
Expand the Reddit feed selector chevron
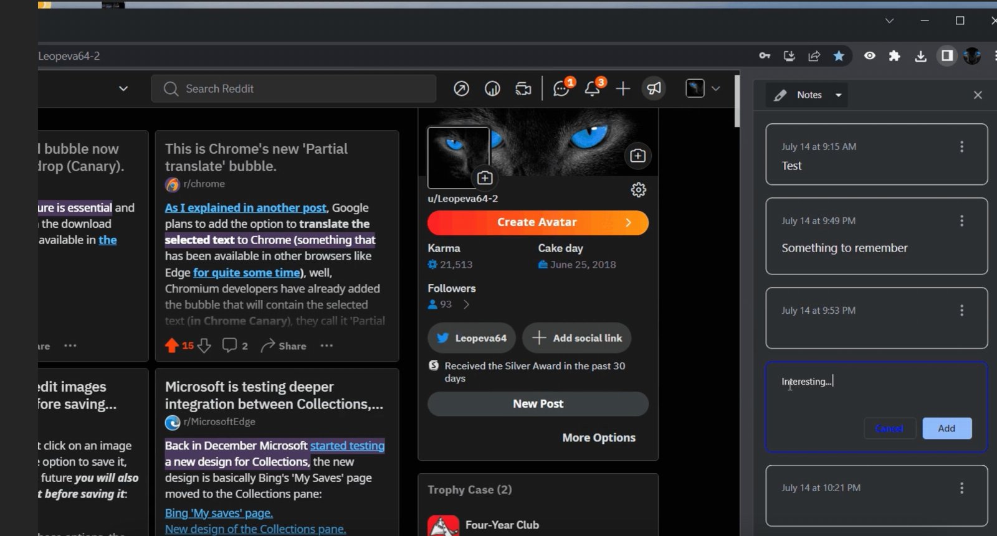click(123, 88)
